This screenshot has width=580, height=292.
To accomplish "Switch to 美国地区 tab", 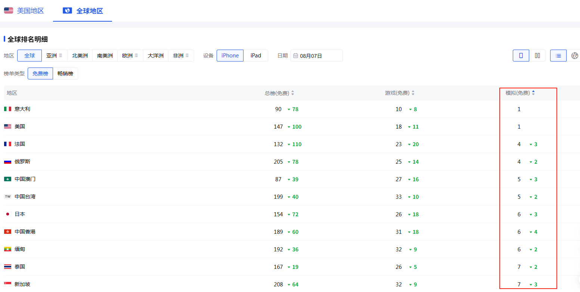I will [x=24, y=10].
